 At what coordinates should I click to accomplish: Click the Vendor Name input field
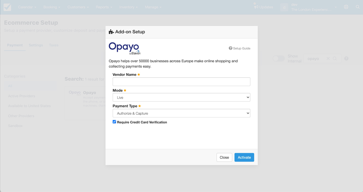point(181,82)
